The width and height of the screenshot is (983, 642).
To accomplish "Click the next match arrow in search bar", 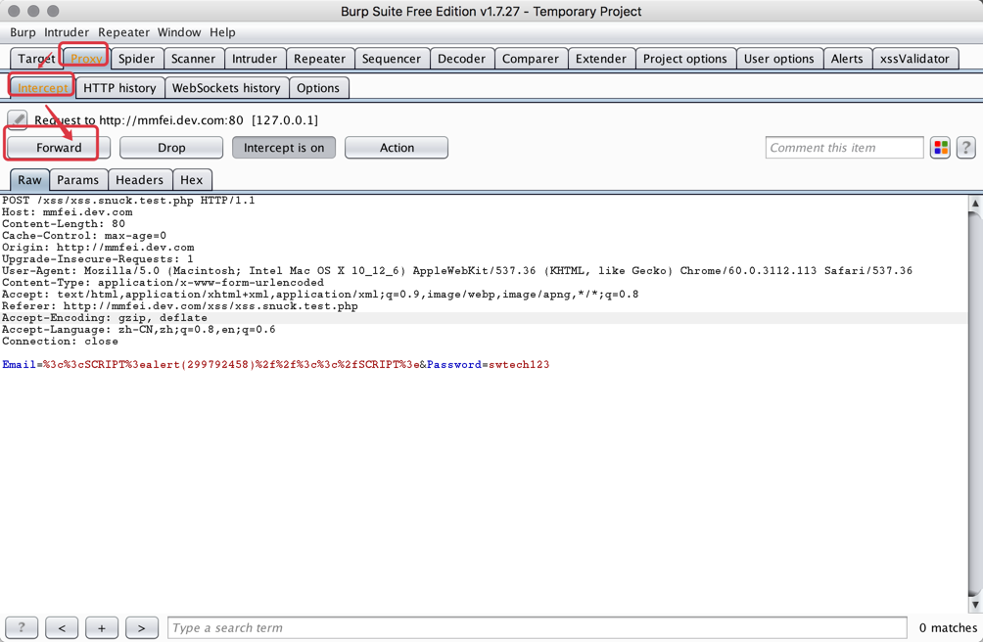I will pos(141,627).
